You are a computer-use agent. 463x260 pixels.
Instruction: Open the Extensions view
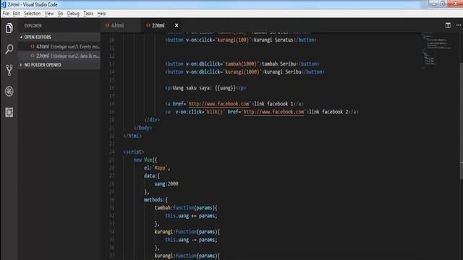click(x=9, y=113)
